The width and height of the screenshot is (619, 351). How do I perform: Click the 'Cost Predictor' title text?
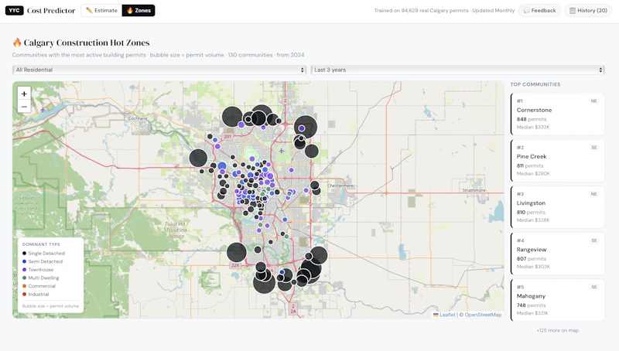coord(51,11)
